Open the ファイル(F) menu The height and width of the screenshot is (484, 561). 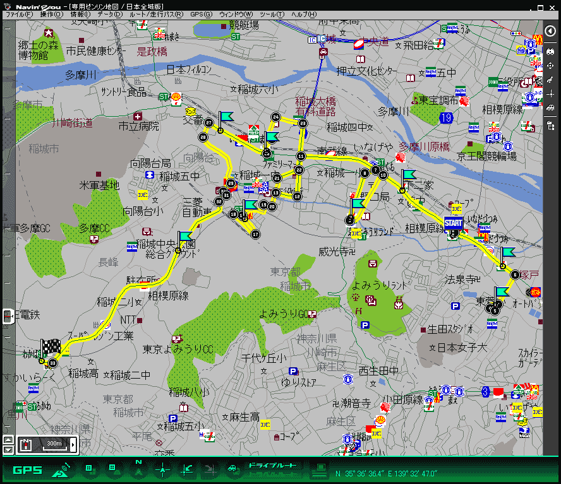tap(20, 15)
